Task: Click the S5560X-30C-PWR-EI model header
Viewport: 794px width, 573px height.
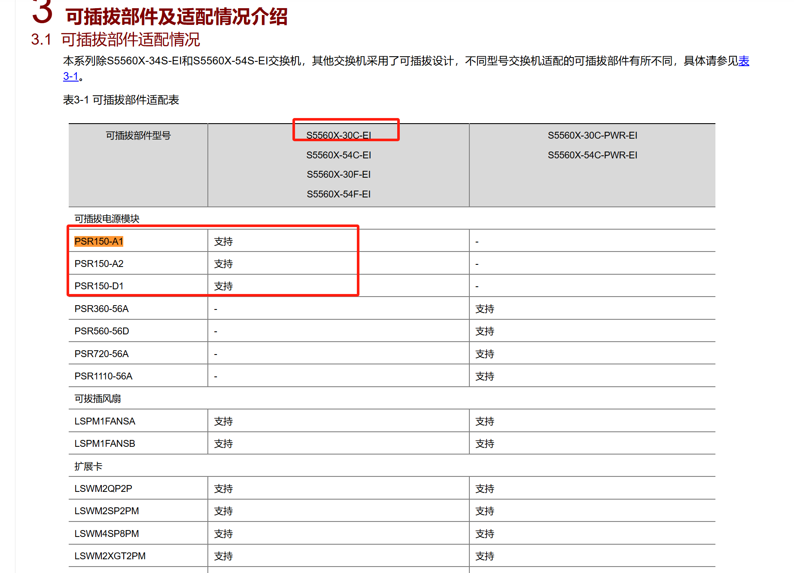Action: click(593, 136)
